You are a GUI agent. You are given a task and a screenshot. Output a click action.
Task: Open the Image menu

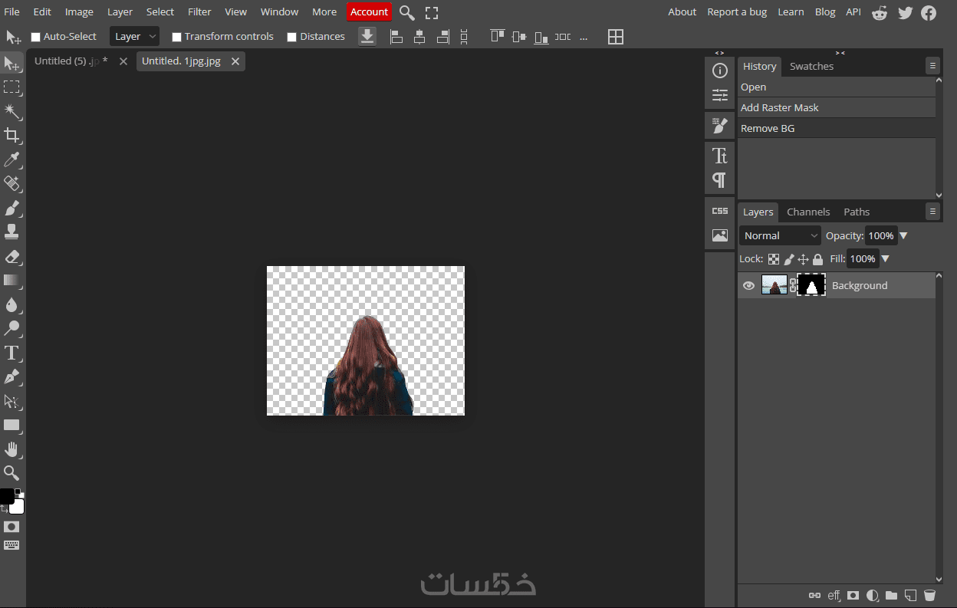[79, 12]
